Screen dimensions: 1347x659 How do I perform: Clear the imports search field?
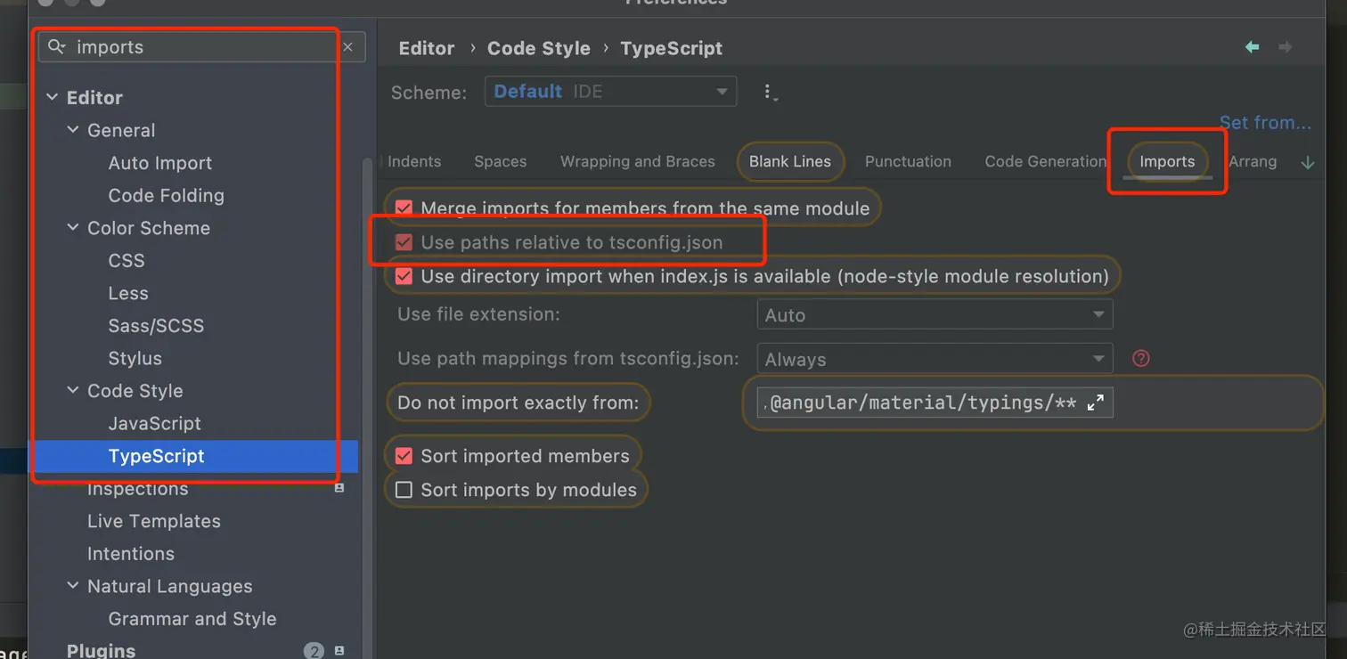(x=348, y=47)
